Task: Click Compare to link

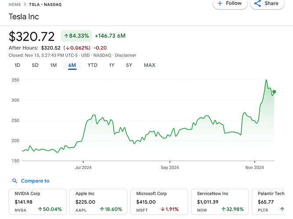Action: pyautogui.click(x=35, y=181)
